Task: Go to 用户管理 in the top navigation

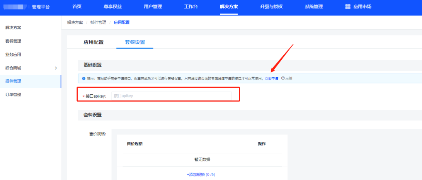Action: pos(153,7)
